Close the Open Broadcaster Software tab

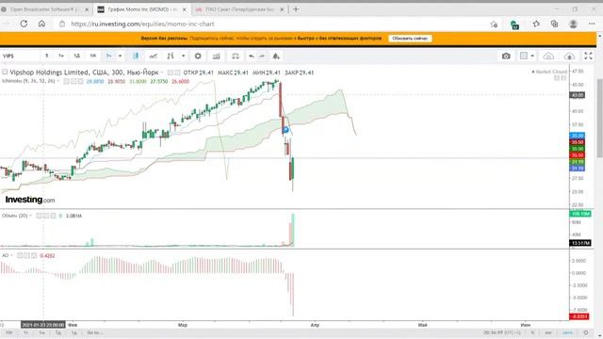coord(87,9)
